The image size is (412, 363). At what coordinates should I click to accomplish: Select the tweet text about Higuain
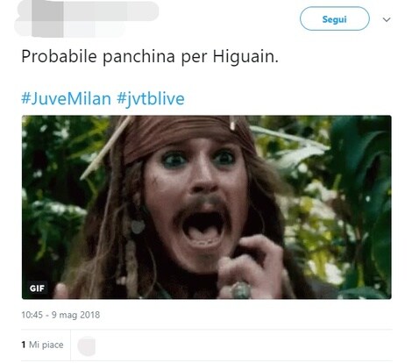pos(150,56)
